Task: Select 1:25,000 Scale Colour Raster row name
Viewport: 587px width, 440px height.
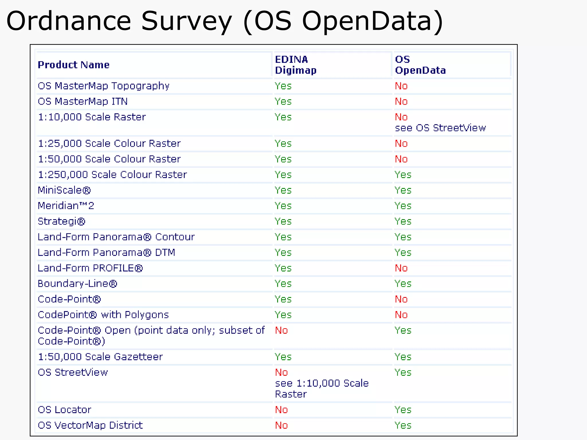Action: (x=109, y=143)
